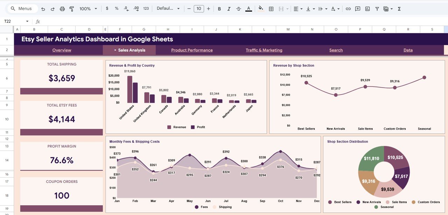Select the paint format tool
This screenshot has height=215, width=448.
[x=71, y=8]
